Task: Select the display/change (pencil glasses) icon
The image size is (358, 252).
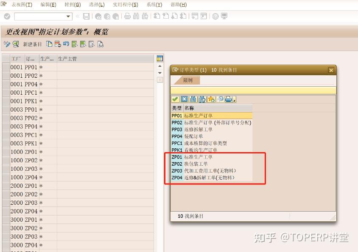Action: tap(7, 44)
